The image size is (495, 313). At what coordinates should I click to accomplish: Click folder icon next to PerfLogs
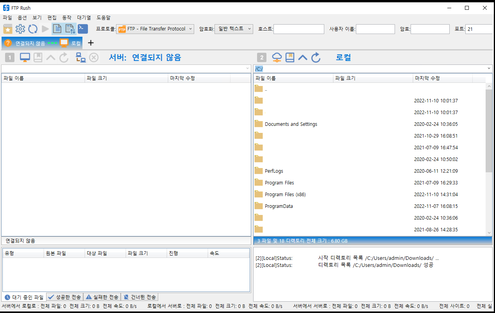coord(259,171)
